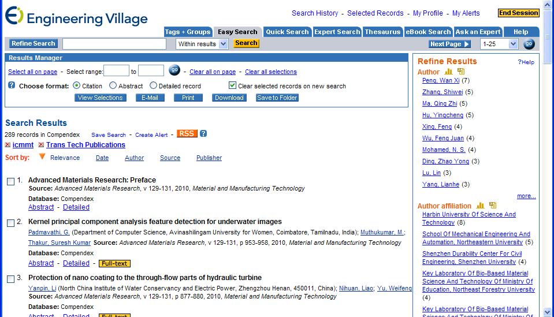
Task: Switch to Expert Search tab
Action: click(x=337, y=32)
